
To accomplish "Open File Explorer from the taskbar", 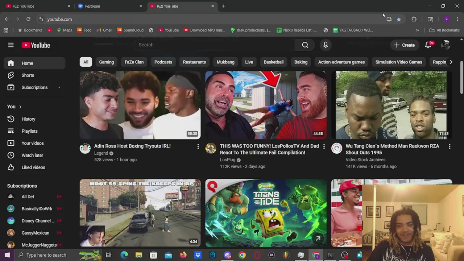I will 139,255.
